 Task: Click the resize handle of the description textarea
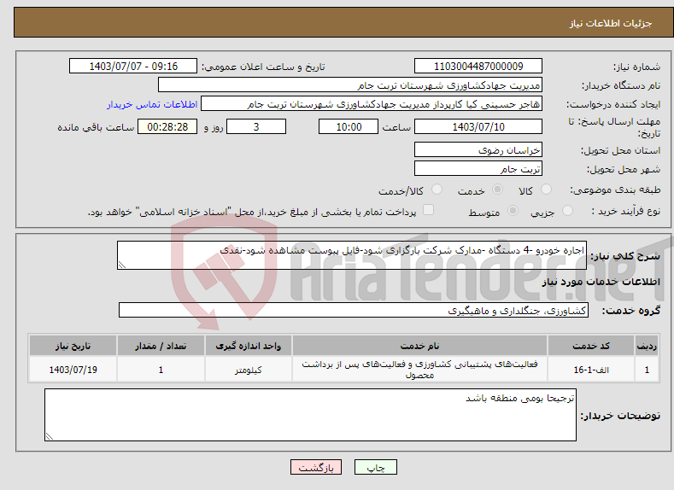click(x=121, y=265)
